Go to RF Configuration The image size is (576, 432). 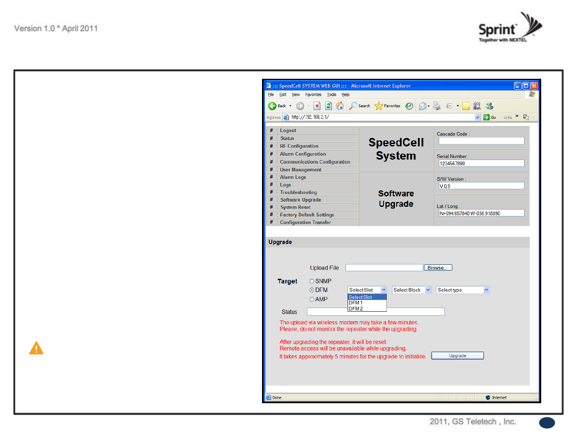pos(299,146)
